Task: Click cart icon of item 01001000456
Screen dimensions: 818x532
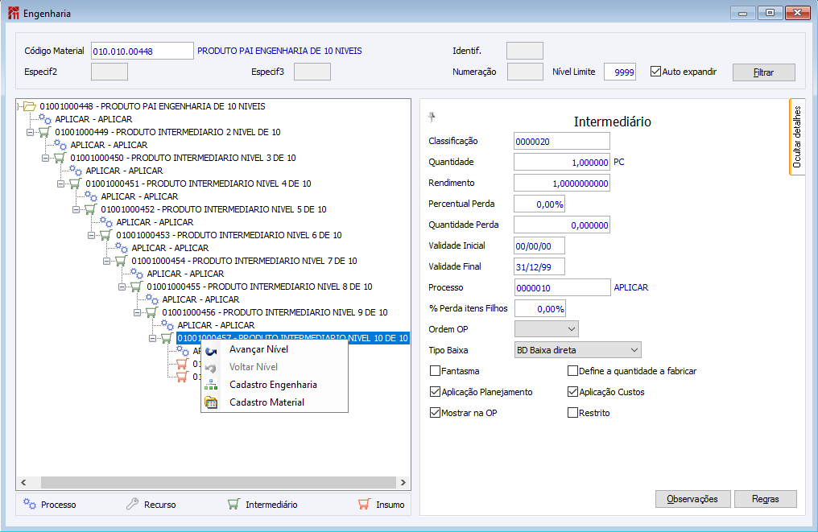Action: tap(152, 312)
